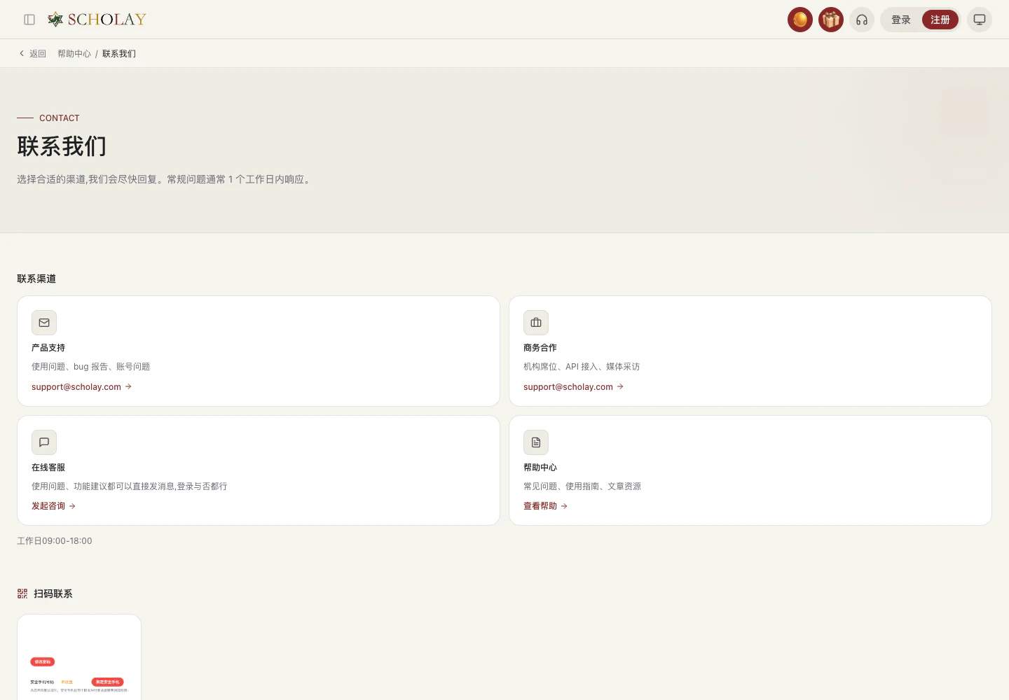Click the headphone support icon
The width and height of the screenshot is (1009, 700).
(862, 20)
